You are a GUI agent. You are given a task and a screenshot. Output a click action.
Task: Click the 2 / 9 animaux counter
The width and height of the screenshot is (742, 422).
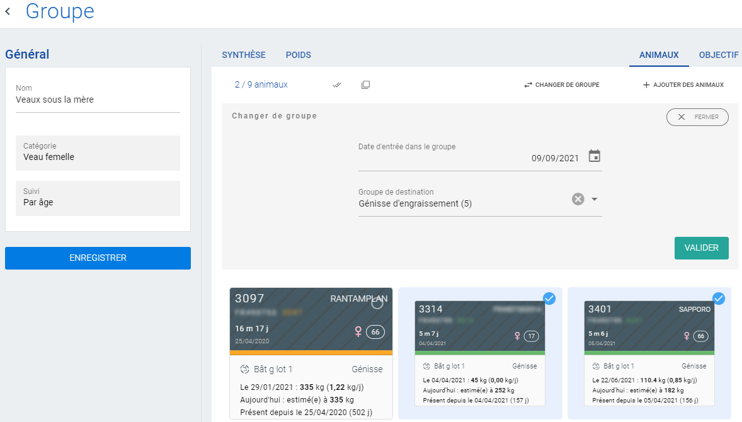point(261,84)
